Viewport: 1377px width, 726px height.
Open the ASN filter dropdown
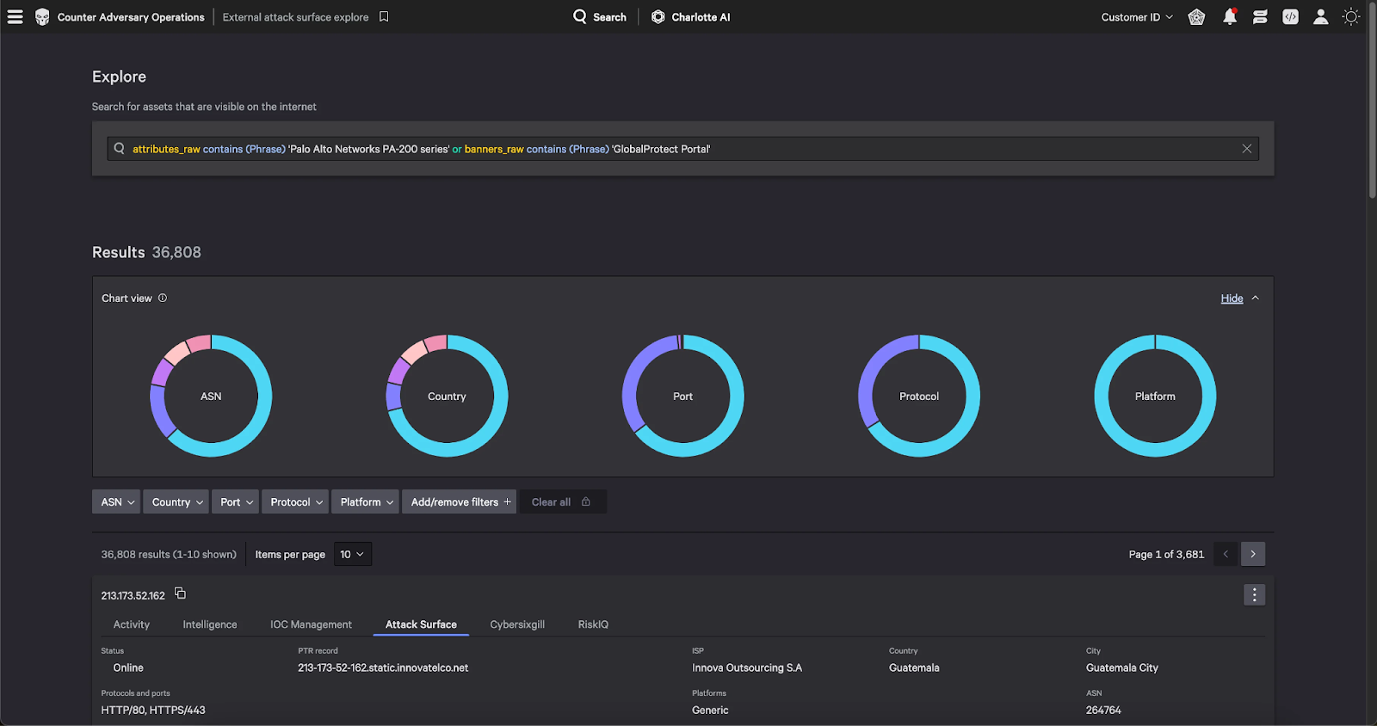click(116, 501)
